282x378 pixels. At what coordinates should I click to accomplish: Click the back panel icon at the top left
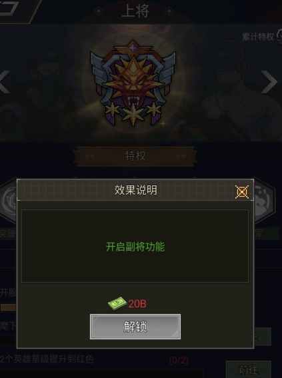[17, 11]
